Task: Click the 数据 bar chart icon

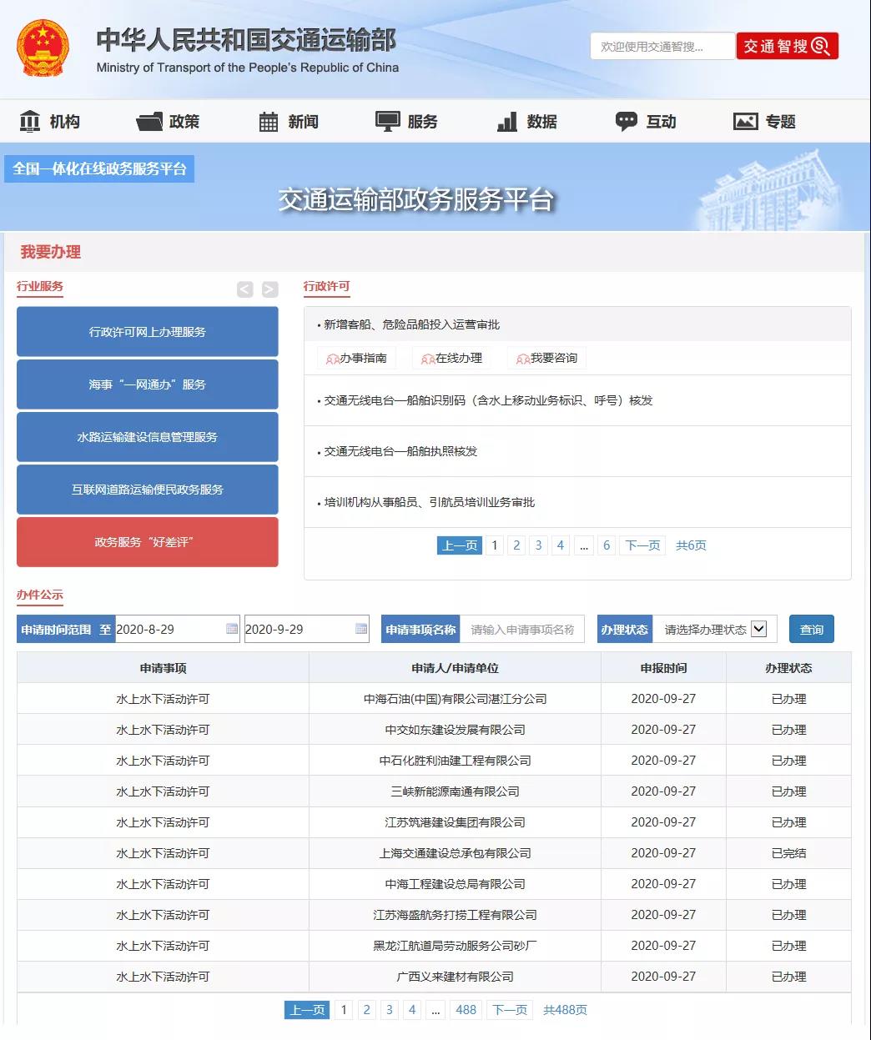Action: (x=507, y=122)
